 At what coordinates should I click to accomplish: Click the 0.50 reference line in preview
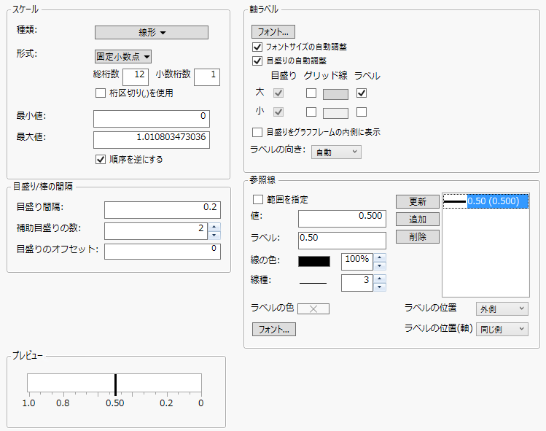pyautogui.click(x=115, y=384)
